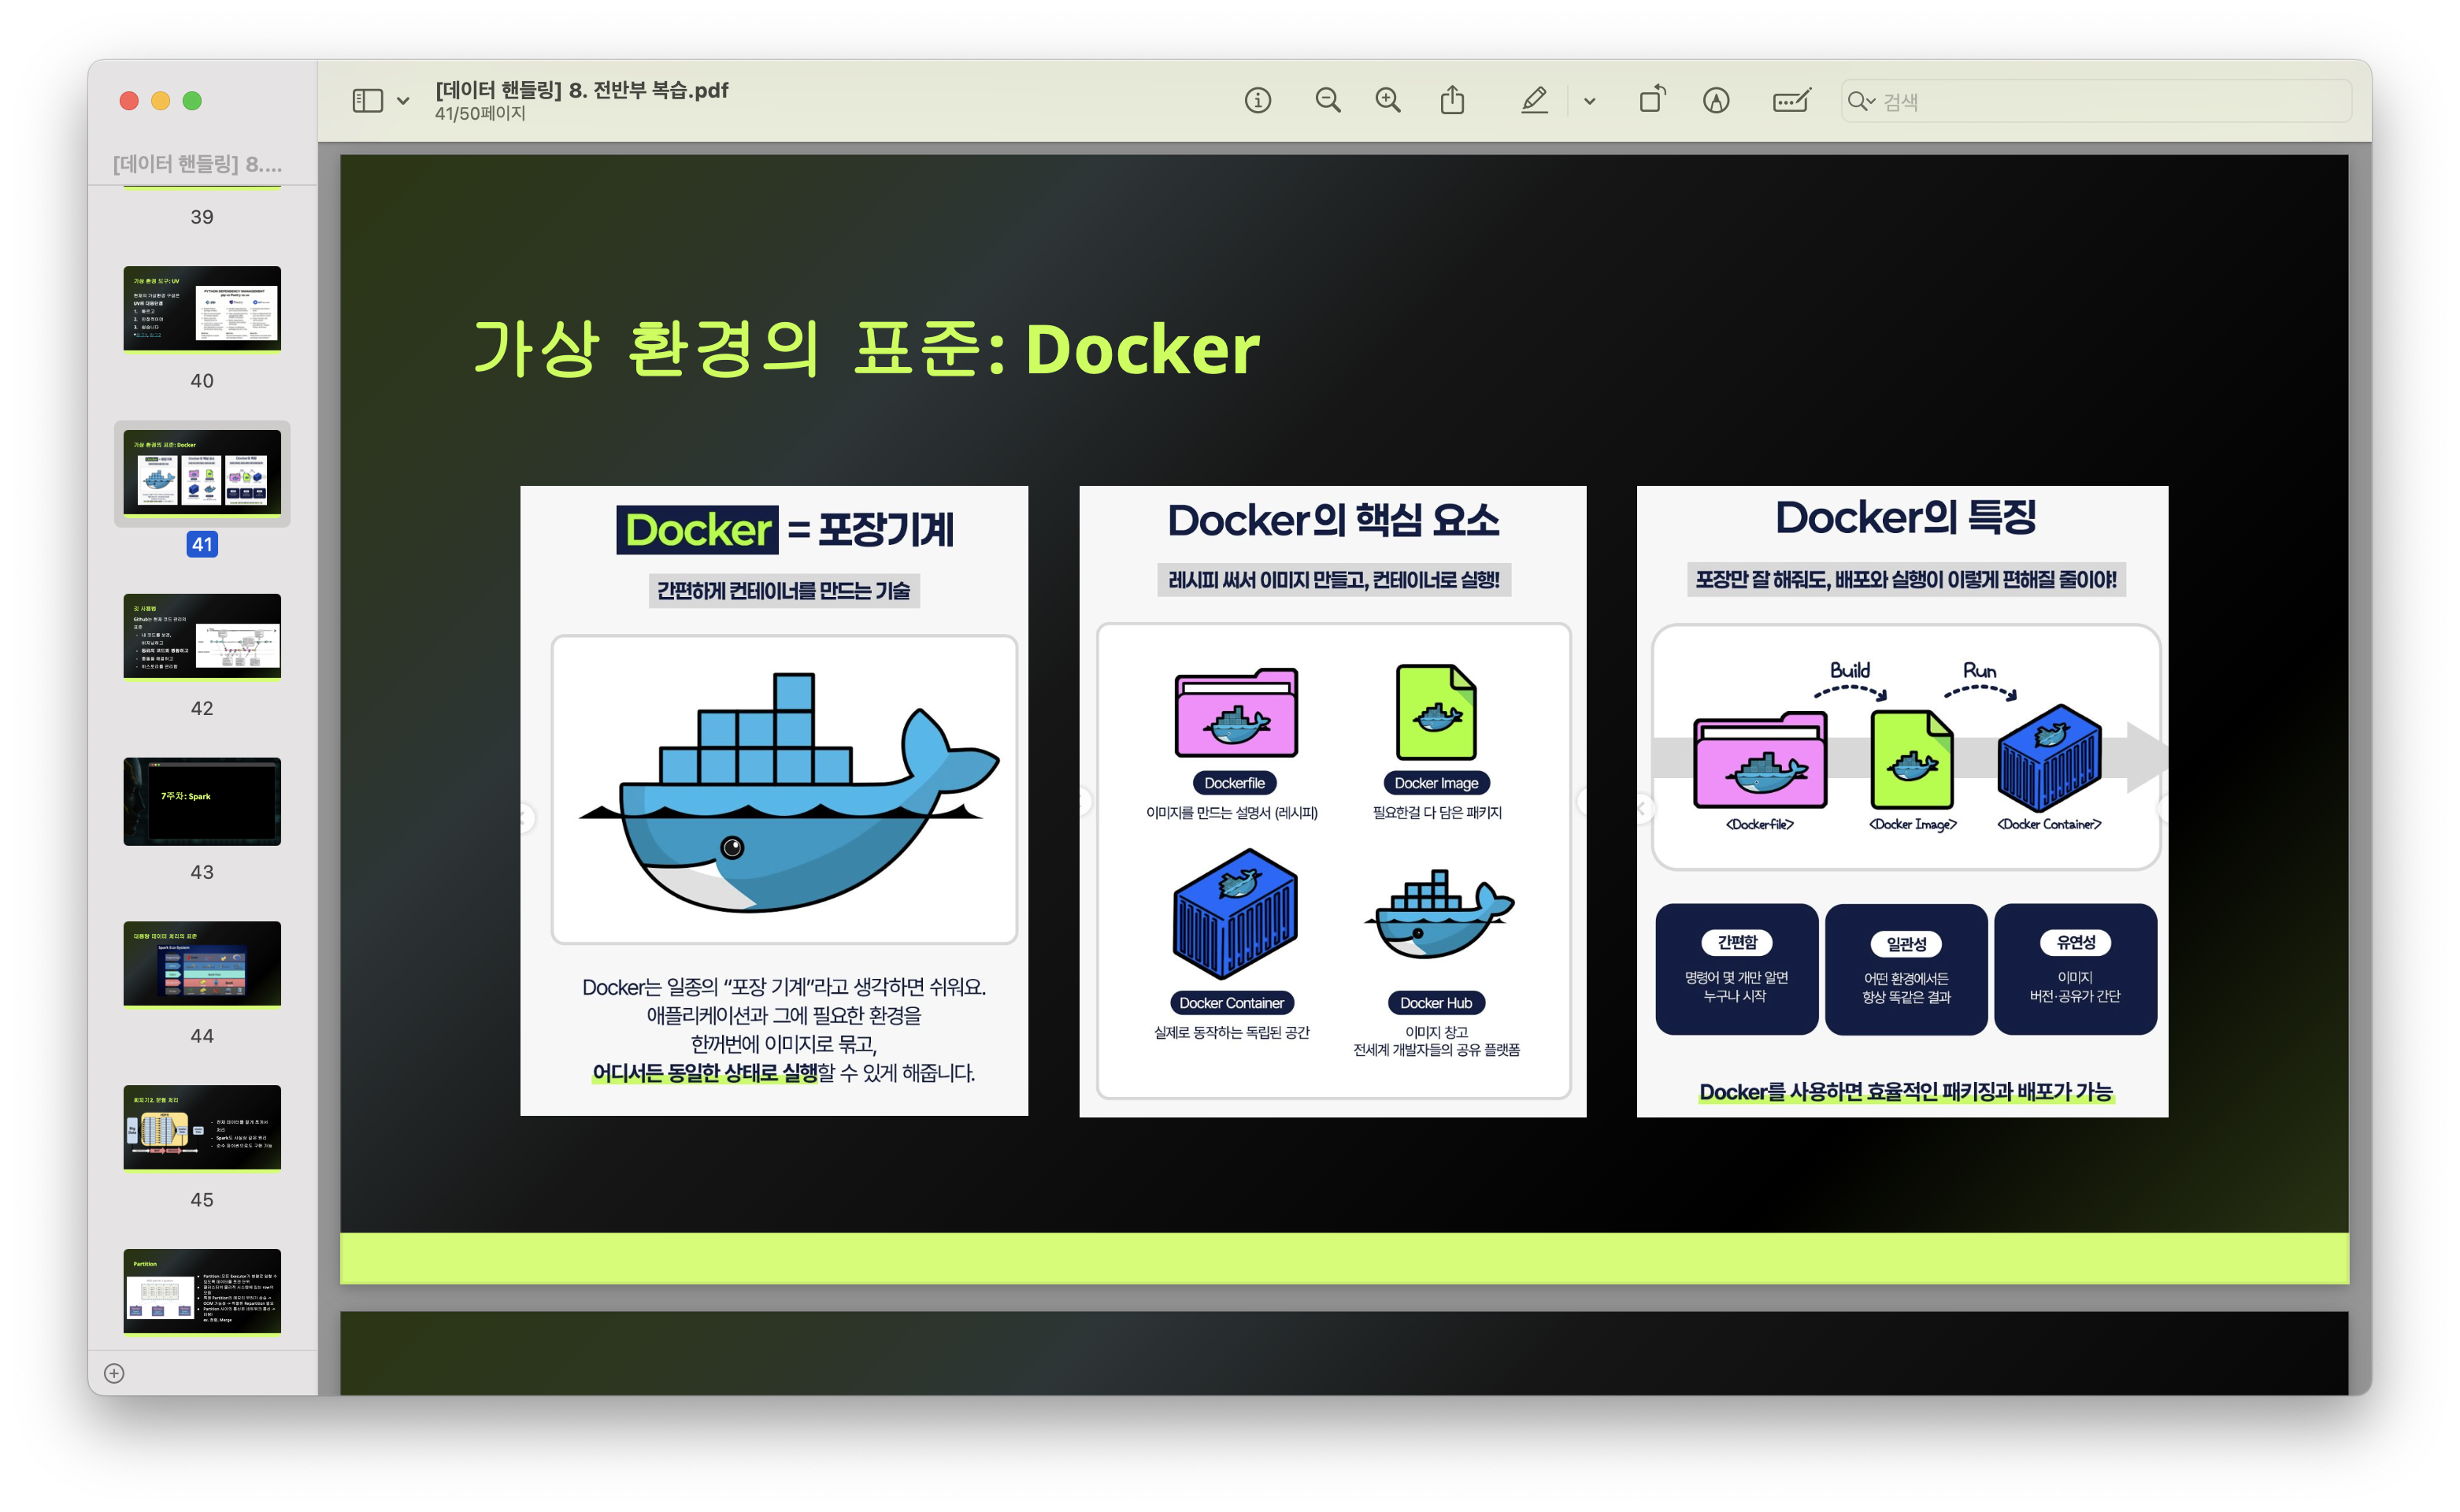The image size is (2460, 1512).
Task: Open highlight color dropdown arrow
Action: [1589, 101]
